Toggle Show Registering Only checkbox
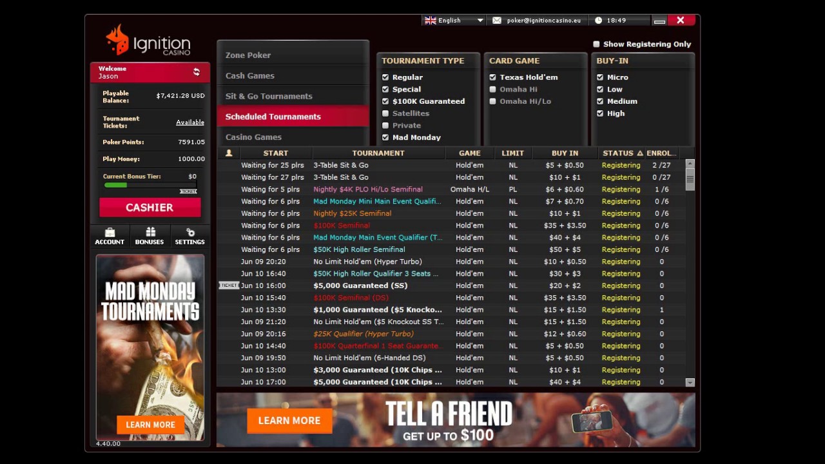The height and width of the screenshot is (464, 825). pos(596,44)
